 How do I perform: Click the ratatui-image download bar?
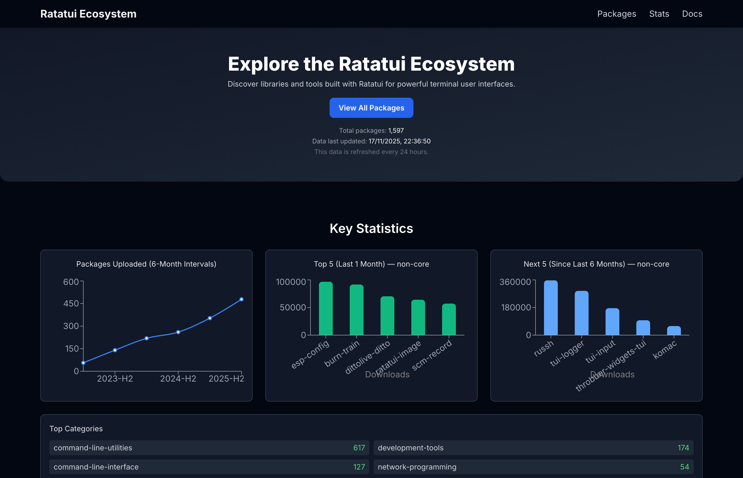pyautogui.click(x=418, y=317)
